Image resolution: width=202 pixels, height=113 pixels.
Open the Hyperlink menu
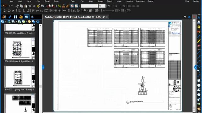[129, 1]
